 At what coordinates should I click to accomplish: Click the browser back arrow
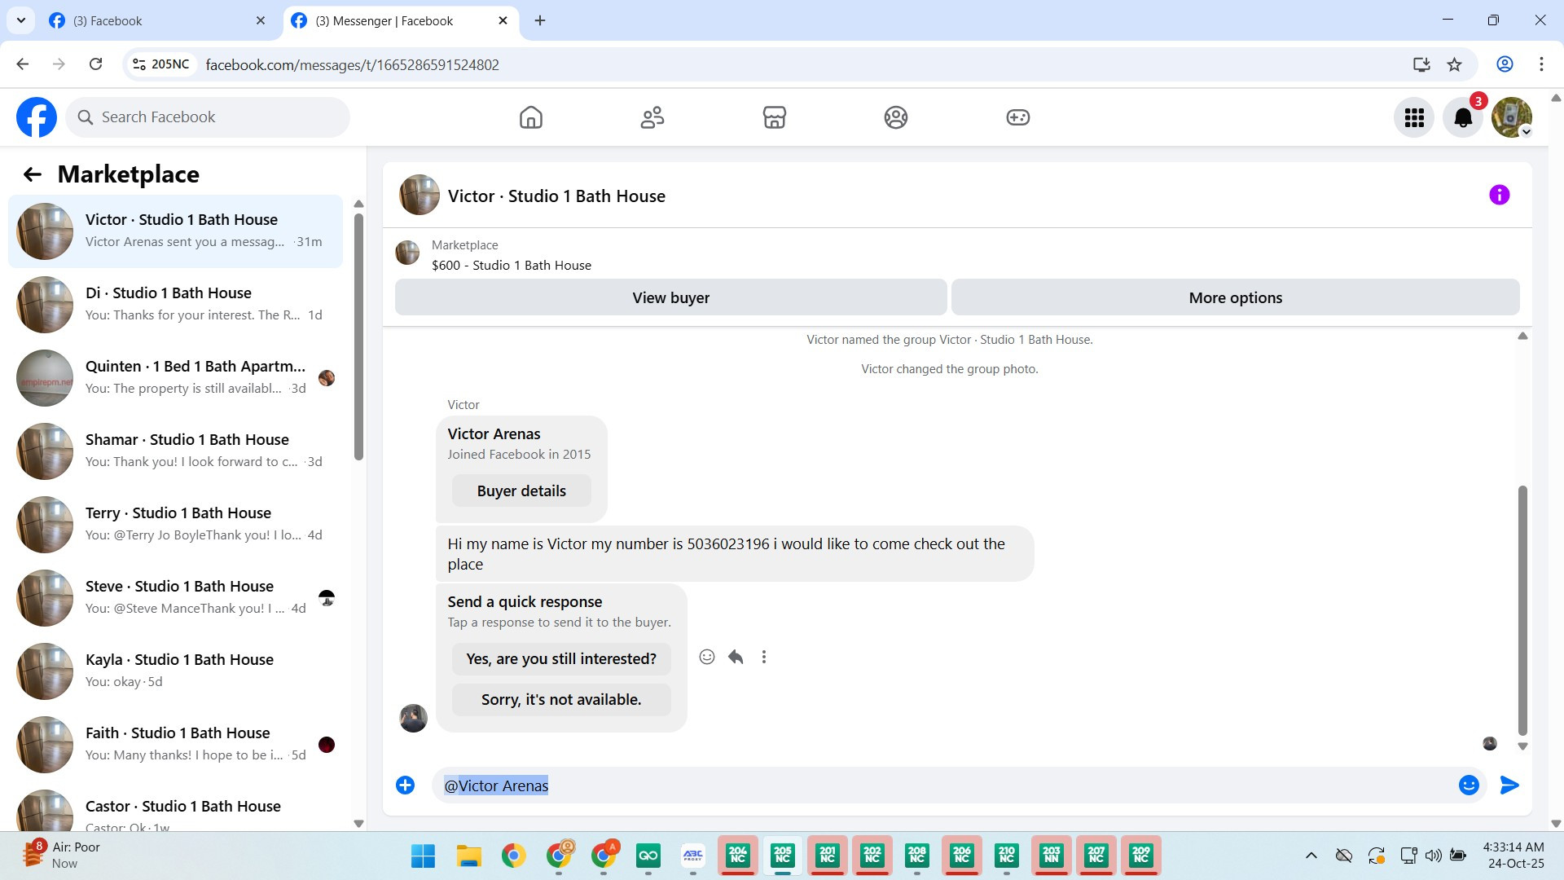[23, 64]
